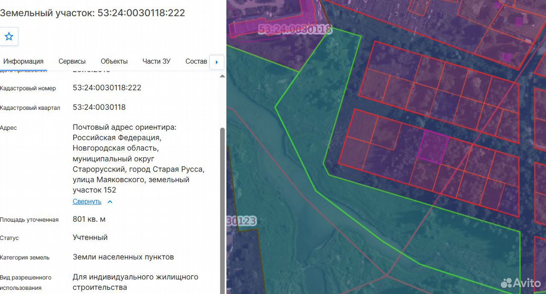Switch to the Объекты tab

click(114, 61)
